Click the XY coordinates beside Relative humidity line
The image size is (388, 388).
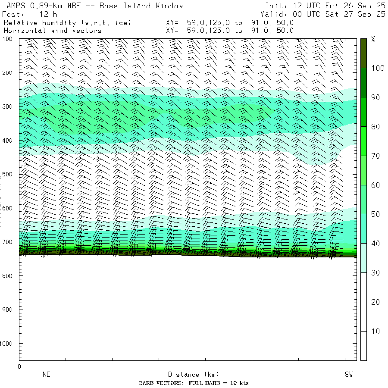click(x=230, y=23)
